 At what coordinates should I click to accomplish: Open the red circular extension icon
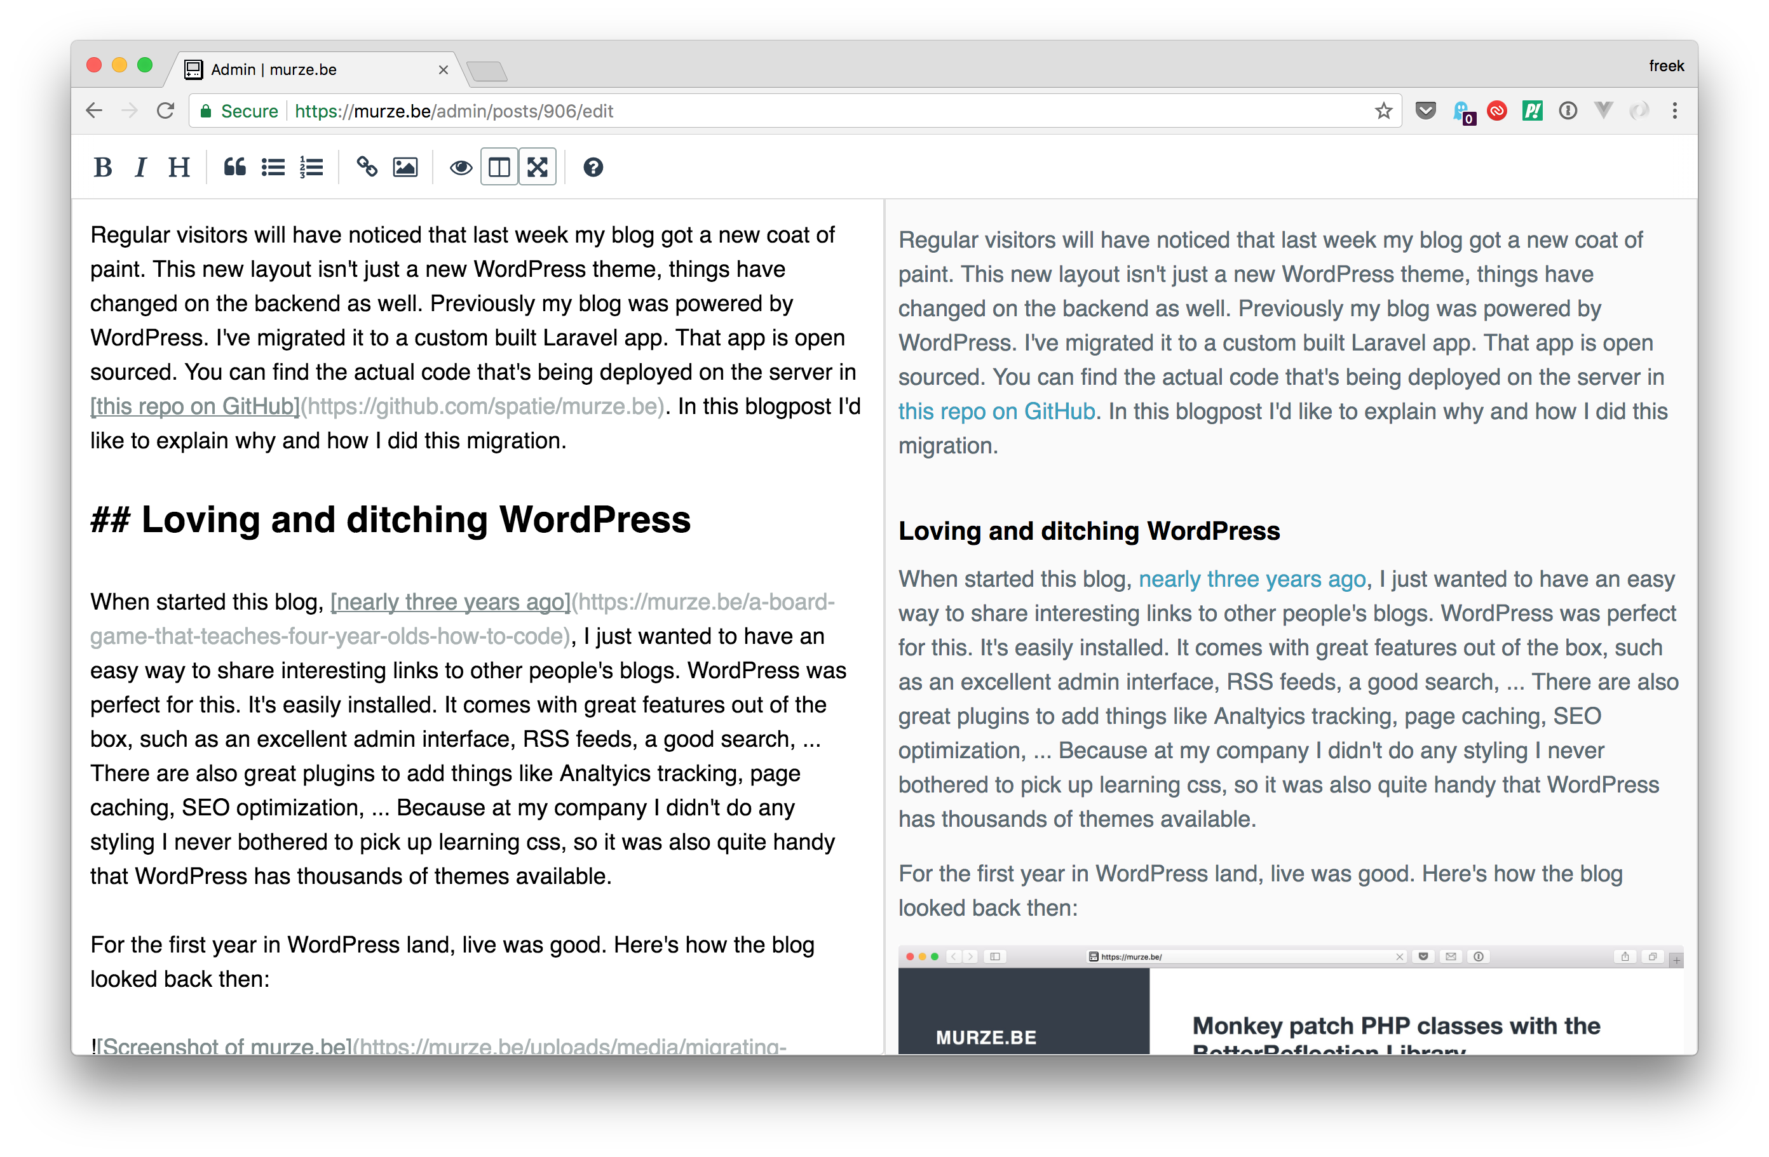click(1497, 110)
